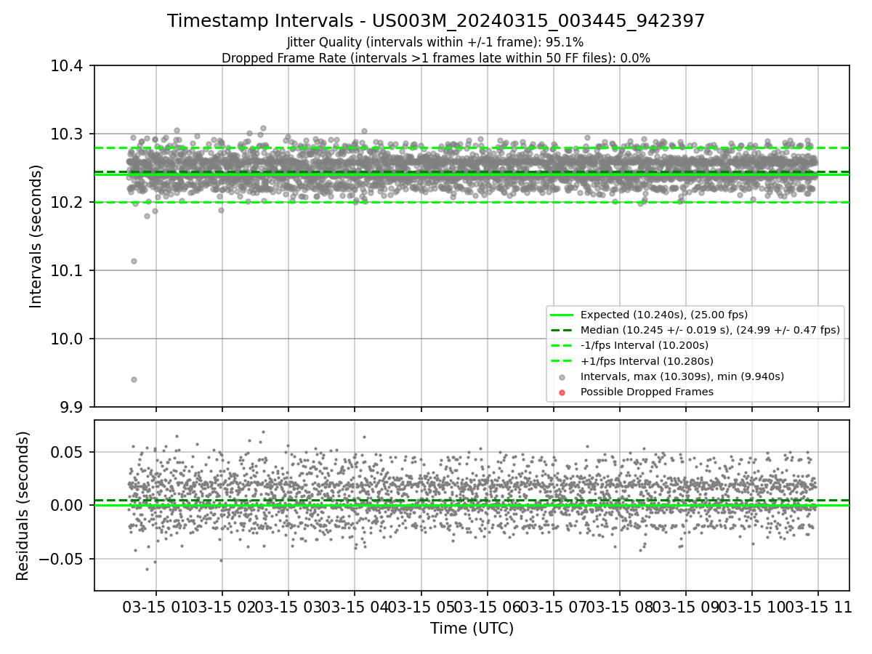Select legend entry "Expected (10.240s), (25.00 fps)"
The width and height of the screenshot is (872, 654).
(664, 315)
